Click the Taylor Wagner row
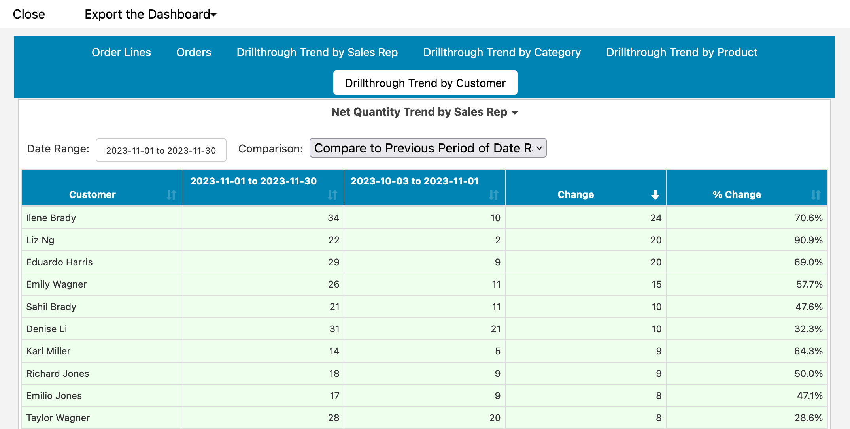Image resolution: width=850 pixels, height=429 pixels. (x=58, y=418)
